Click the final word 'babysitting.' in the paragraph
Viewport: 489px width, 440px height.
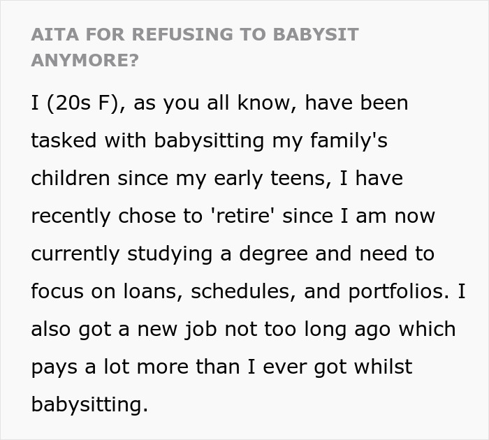point(89,405)
